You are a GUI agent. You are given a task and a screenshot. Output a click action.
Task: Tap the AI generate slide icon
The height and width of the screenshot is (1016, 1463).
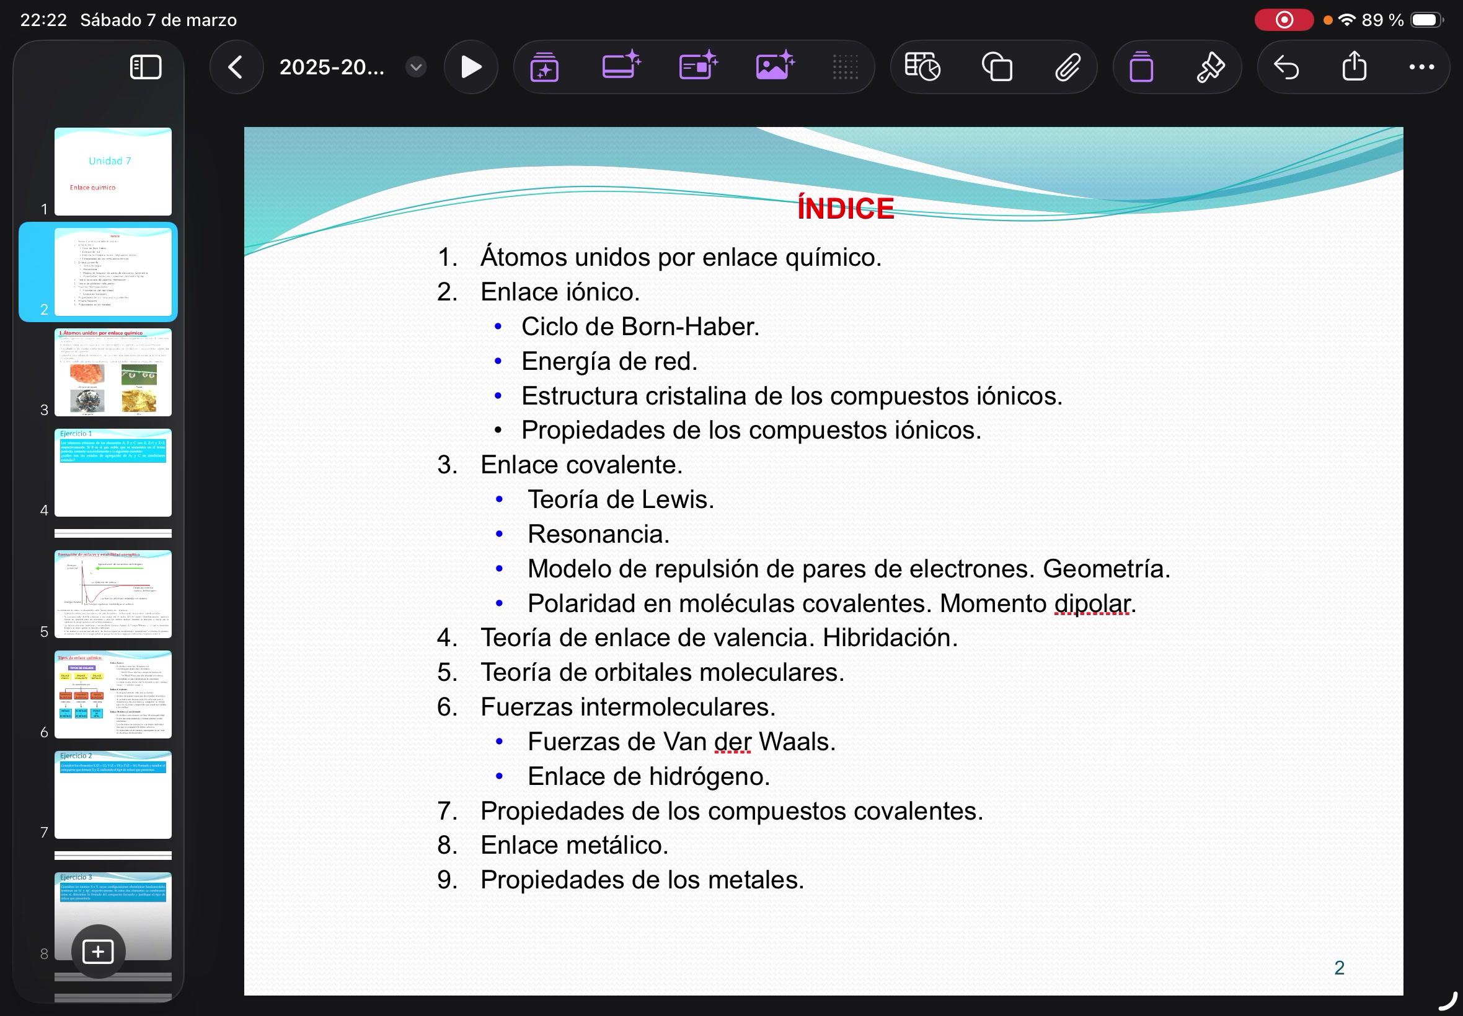(544, 67)
